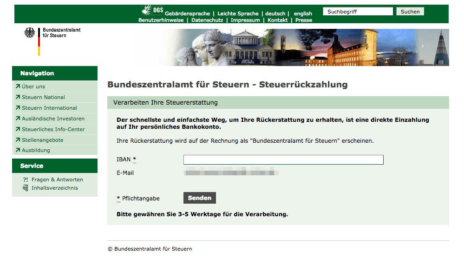Image resolution: width=464 pixels, height=259 pixels.
Task: Open Benutzerhinweise in the header
Action: click(x=161, y=20)
